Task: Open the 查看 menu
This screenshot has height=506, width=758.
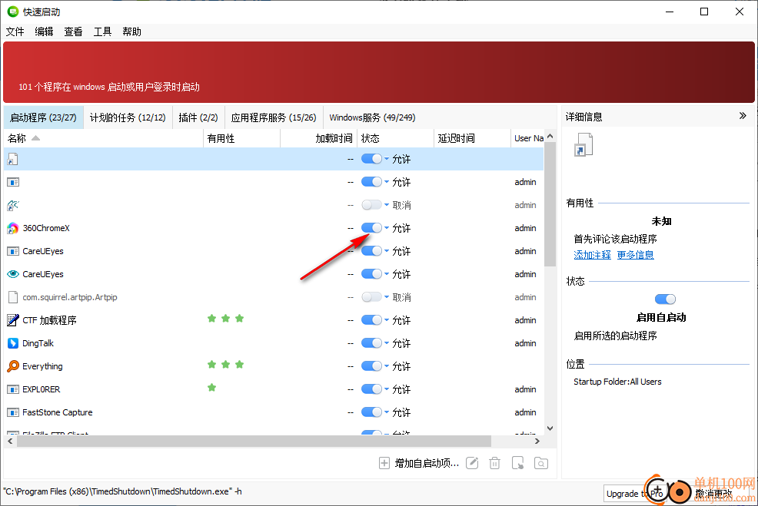Action: (74, 32)
